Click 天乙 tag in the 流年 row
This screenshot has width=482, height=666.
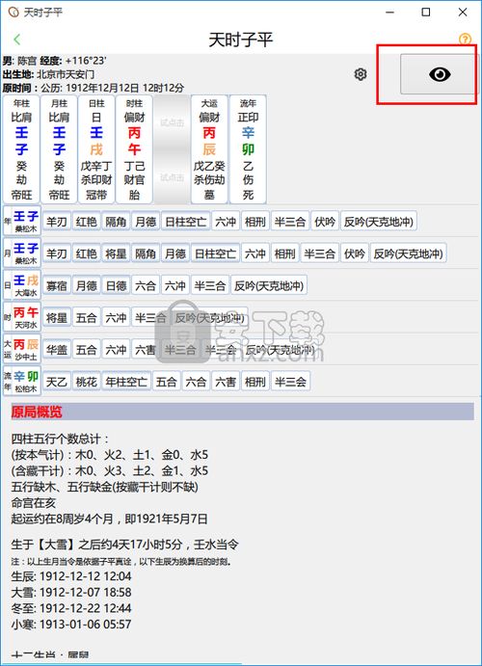(x=57, y=382)
